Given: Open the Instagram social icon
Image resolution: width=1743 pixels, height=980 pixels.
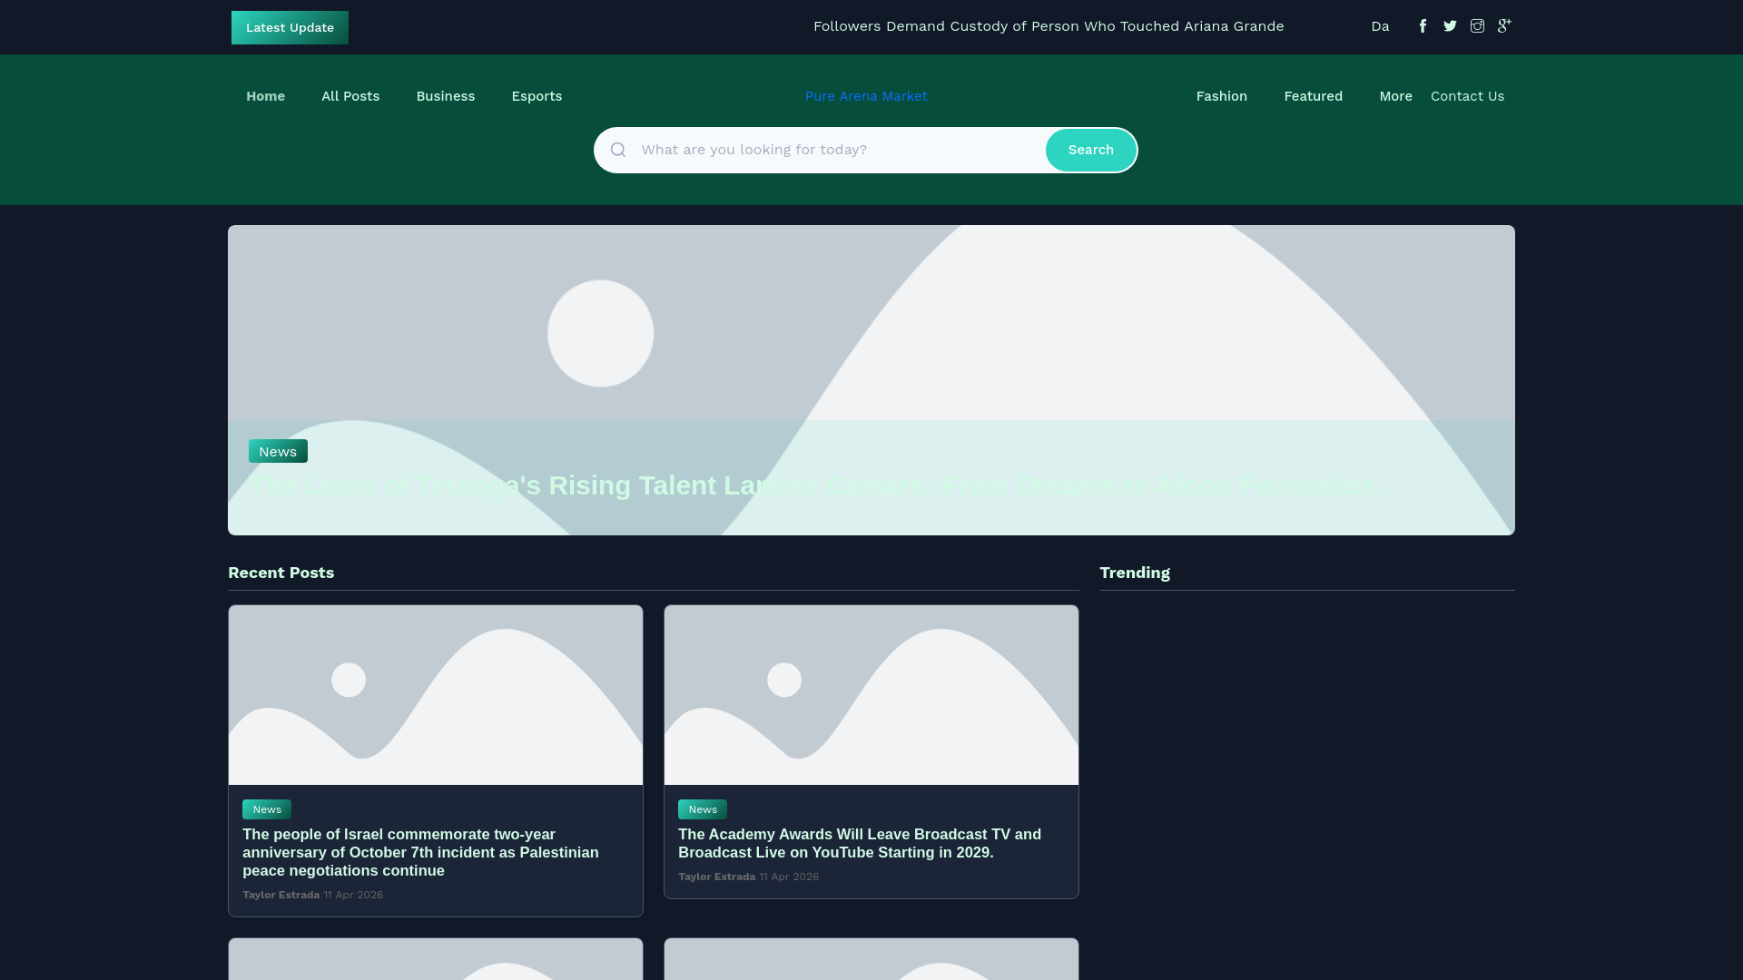Looking at the screenshot, I should click(x=1477, y=26).
